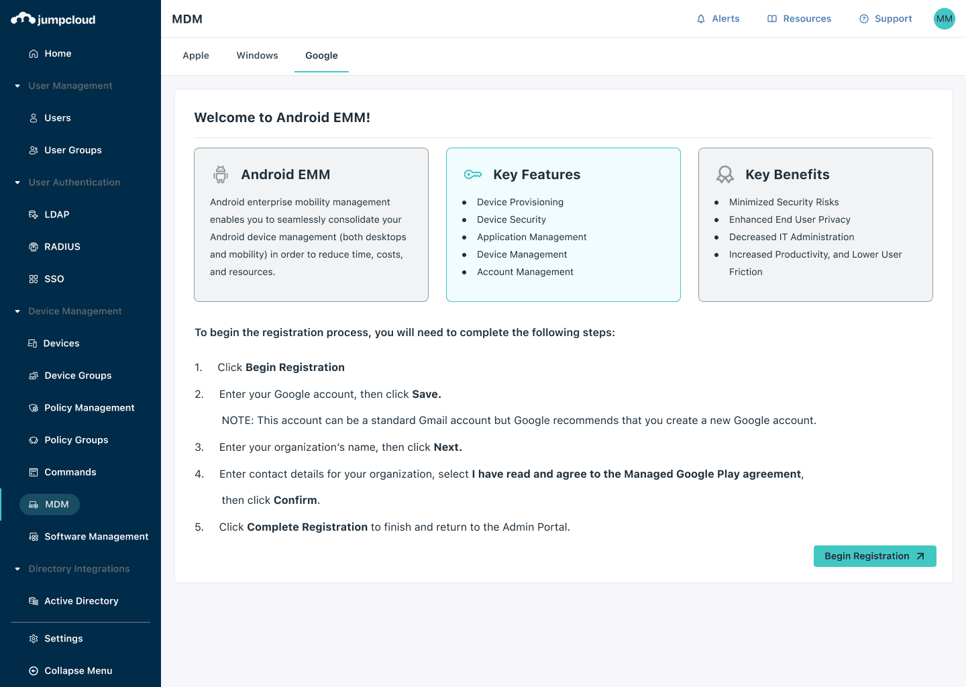
Task: Collapse the Device Management section
Action: 17,311
